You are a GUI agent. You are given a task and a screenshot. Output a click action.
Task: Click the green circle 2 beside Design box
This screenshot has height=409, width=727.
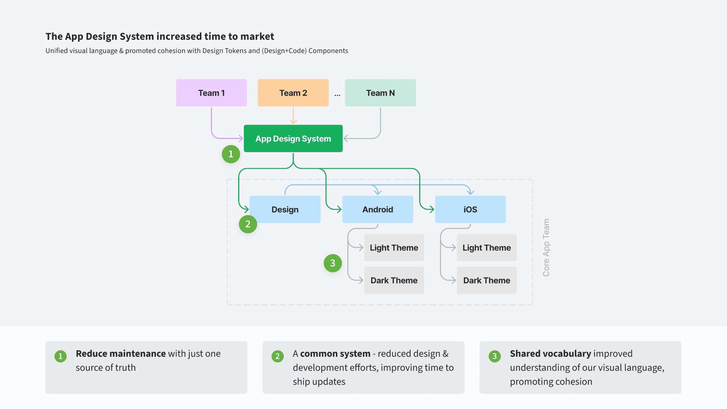[248, 224]
